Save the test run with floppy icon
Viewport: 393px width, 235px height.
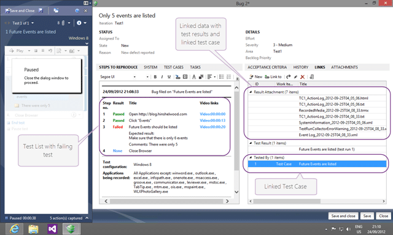pos(41,10)
